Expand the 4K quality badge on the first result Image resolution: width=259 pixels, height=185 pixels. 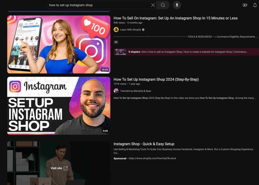(116, 42)
